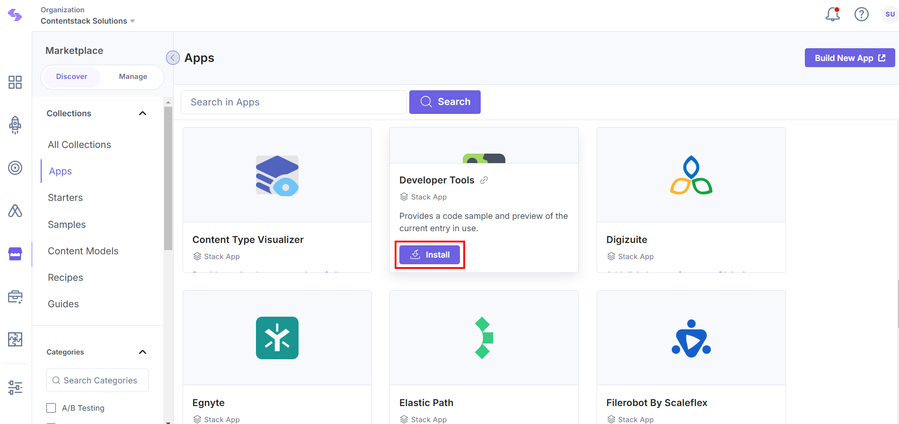Click the sidebar scrollbar up arrow
The height and width of the screenshot is (424, 899).
pyautogui.click(x=168, y=102)
